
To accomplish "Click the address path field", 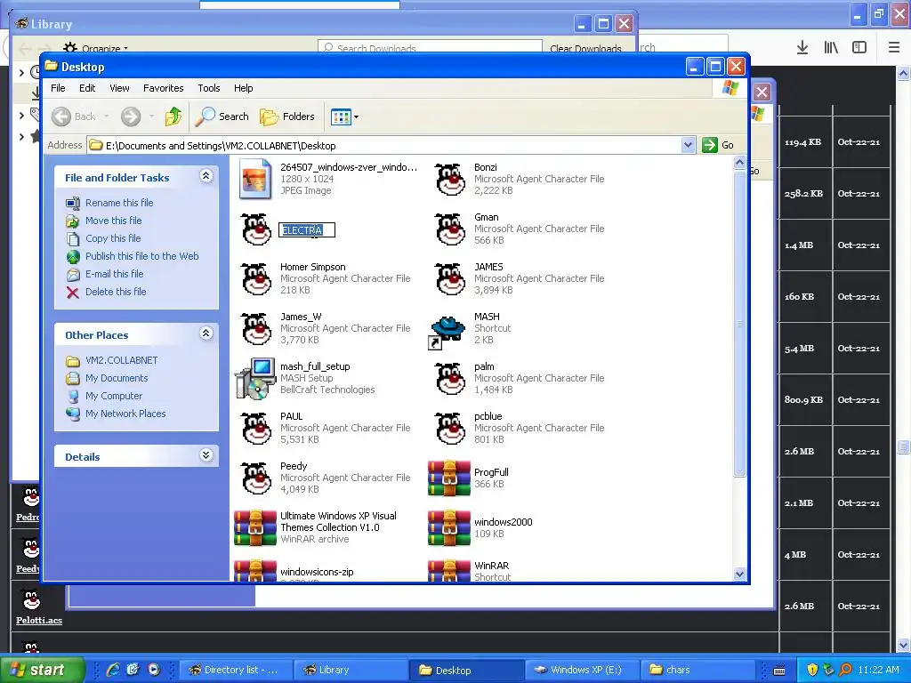I will pyautogui.click(x=384, y=145).
